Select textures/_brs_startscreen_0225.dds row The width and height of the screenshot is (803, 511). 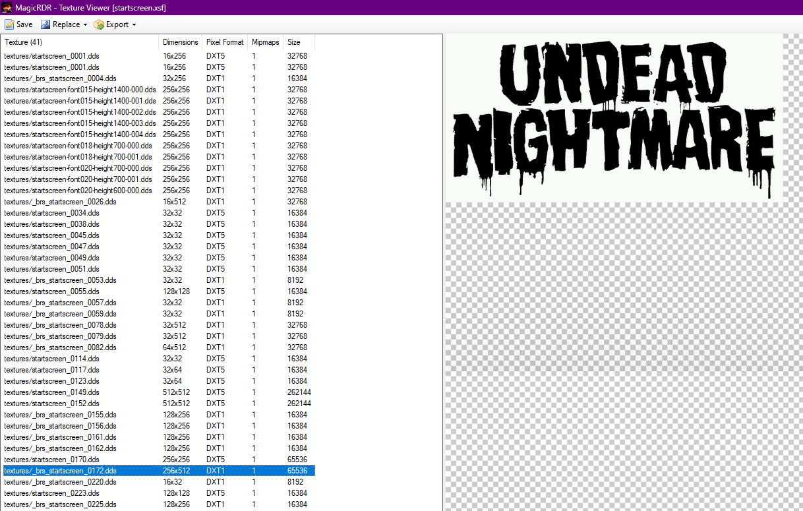[158, 504]
